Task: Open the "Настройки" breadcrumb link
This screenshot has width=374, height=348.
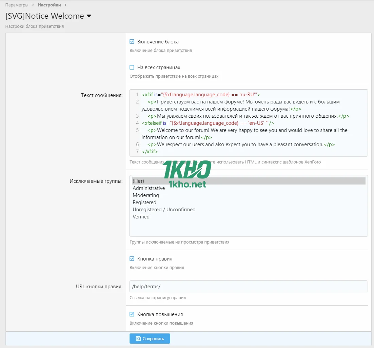Action: (x=50, y=5)
